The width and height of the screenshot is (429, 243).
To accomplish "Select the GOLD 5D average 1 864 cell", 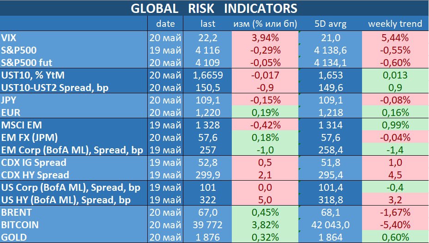I will pyautogui.click(x=330, y=237).
